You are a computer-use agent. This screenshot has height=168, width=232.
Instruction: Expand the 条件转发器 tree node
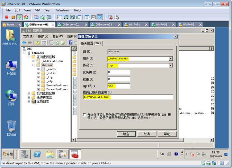[29, 97]
